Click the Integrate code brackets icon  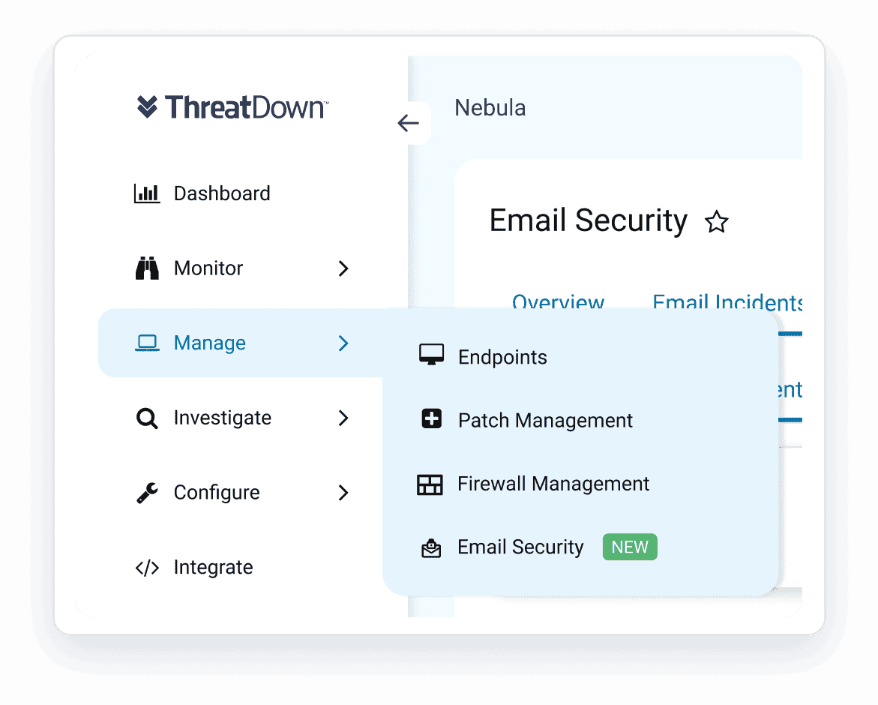point(147,568)
